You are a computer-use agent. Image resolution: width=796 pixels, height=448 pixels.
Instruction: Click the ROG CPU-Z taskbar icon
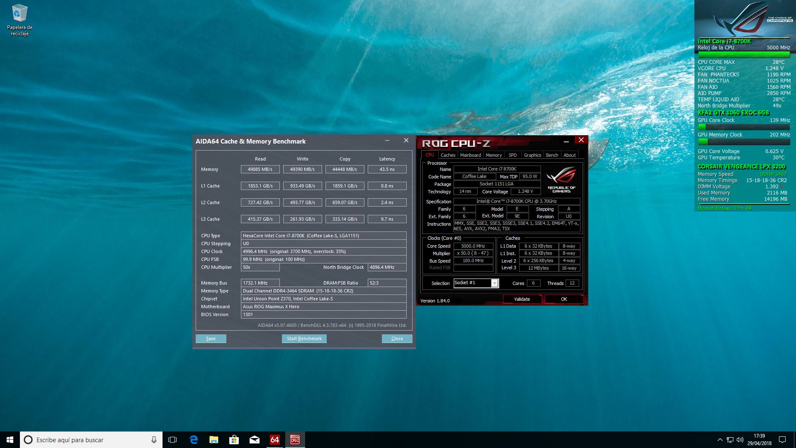[x=295, y=440]
